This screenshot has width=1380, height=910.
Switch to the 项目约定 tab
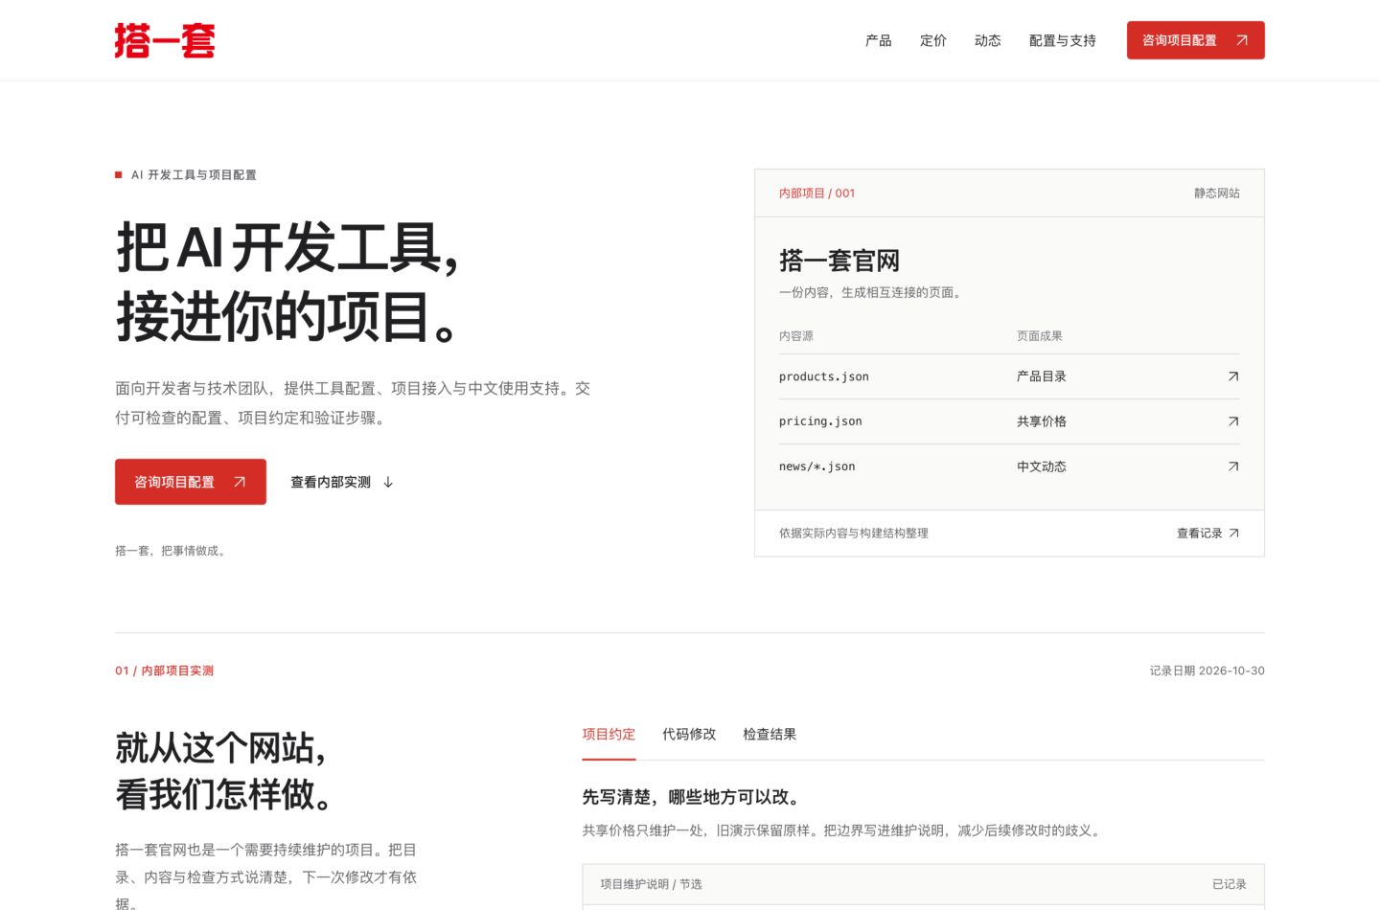[609, 735]
